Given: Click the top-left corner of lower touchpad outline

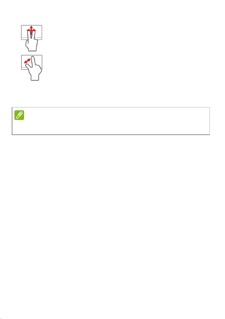Looking at the screenshot, I should 22,55.
